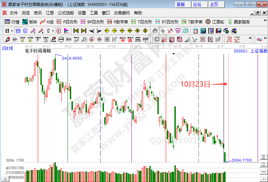Click the save floppy disk icon
Screen dimensions: 268x182
(218, 31)
